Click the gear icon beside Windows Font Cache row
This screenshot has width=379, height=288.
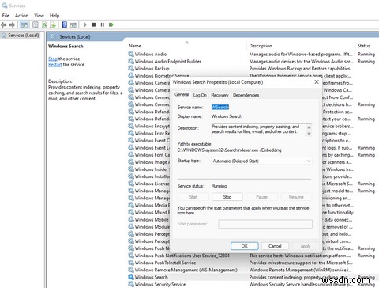131,154
